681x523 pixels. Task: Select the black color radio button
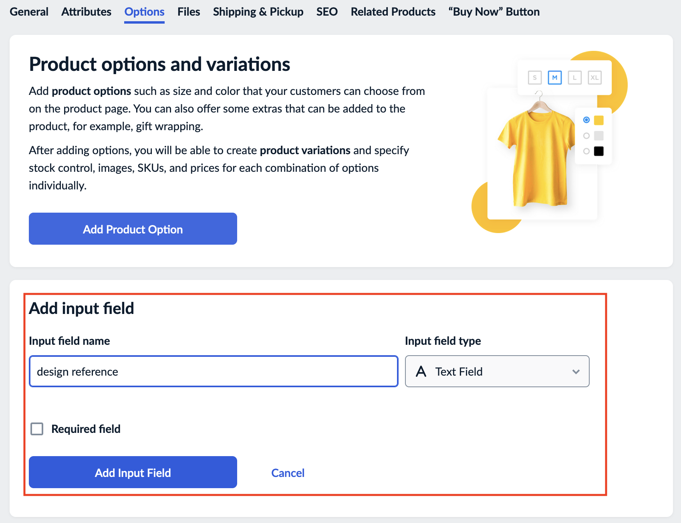pos(586,151)
